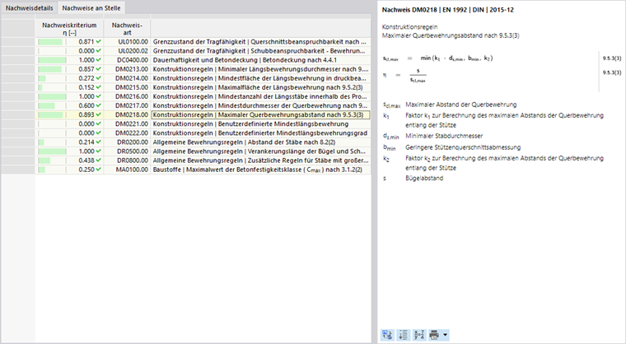Screen dimensions: 626x344
Task: Click the design ratio value 0.272
Action: [x=86, y=78]
